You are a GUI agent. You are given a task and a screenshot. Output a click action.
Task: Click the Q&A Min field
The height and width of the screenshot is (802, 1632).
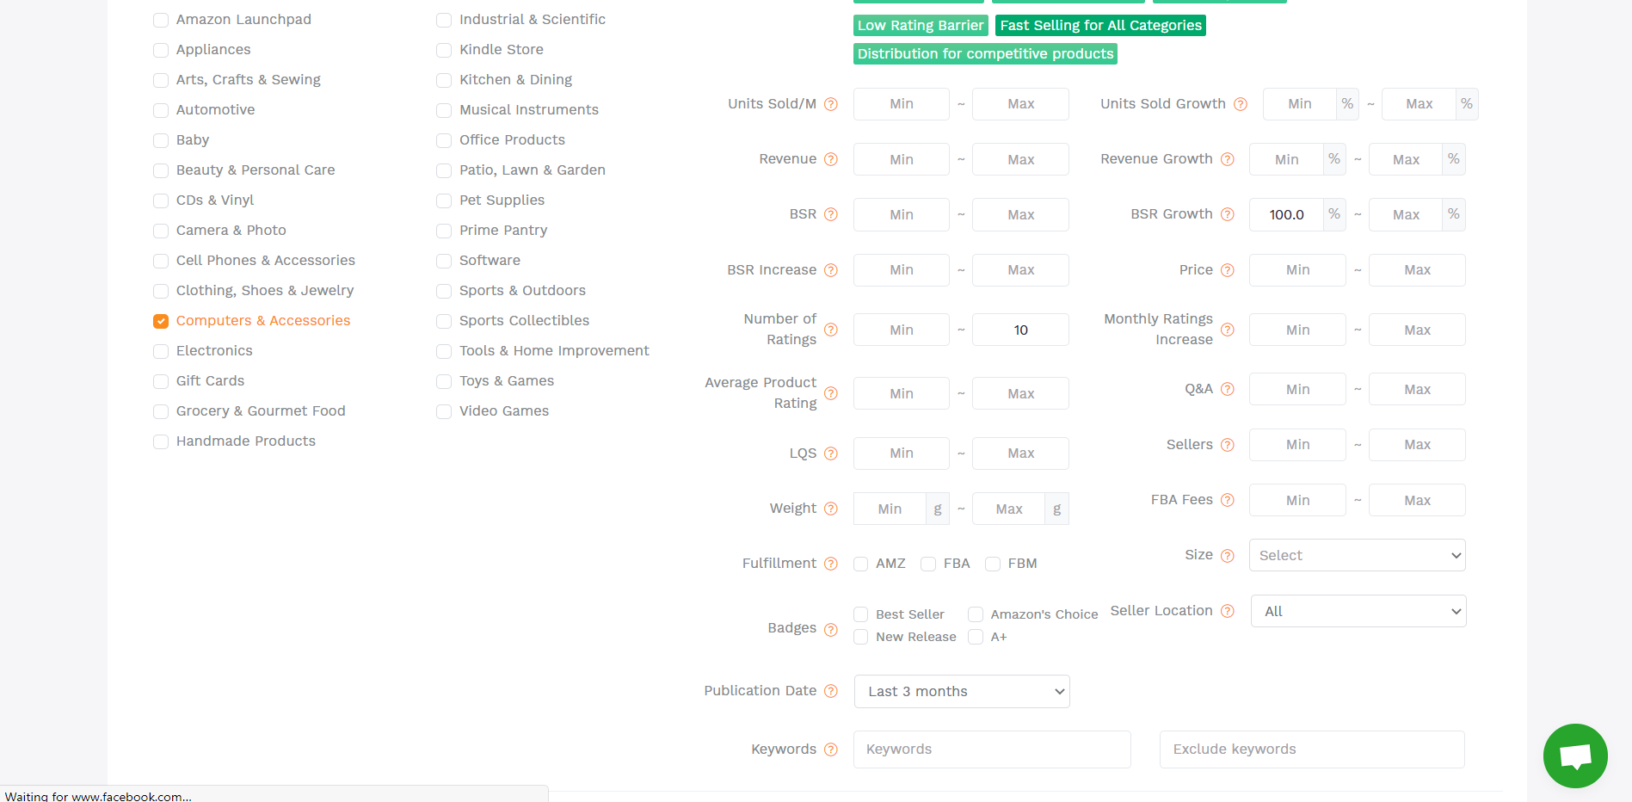coord(1297,389)
